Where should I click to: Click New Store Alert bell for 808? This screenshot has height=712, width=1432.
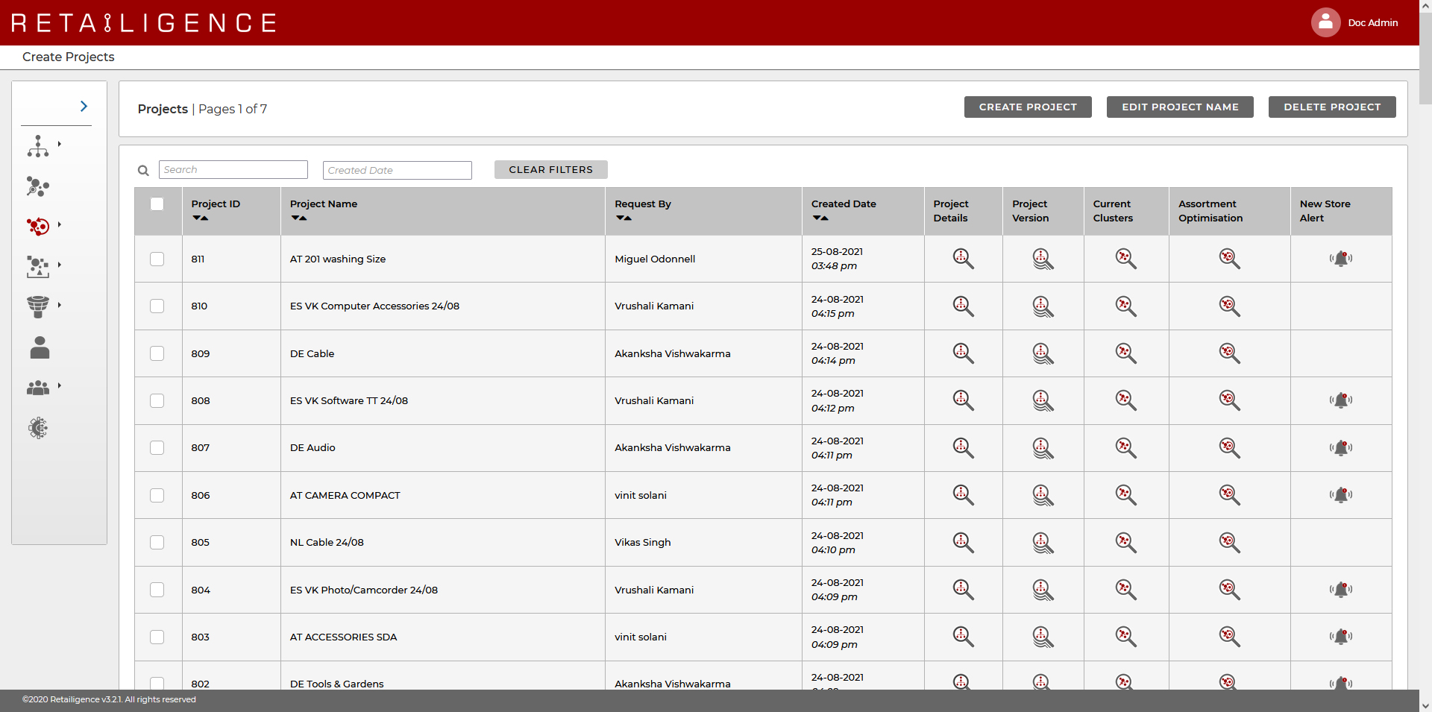(x=1341, y=400)
